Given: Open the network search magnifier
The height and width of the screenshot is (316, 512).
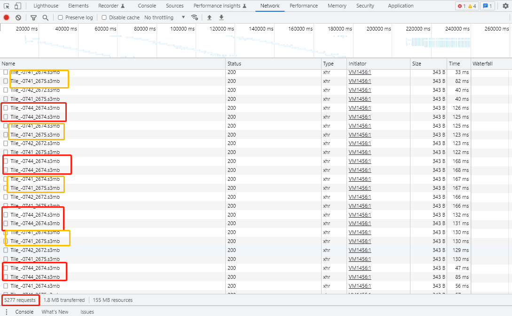Looking at the screenshot, I should coord(46,18).
